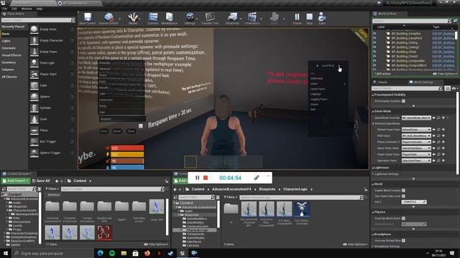This screenshot has height=258, width=460.
Task: Select the Sphere Trigger icon
Action: [x=34, y=153]
